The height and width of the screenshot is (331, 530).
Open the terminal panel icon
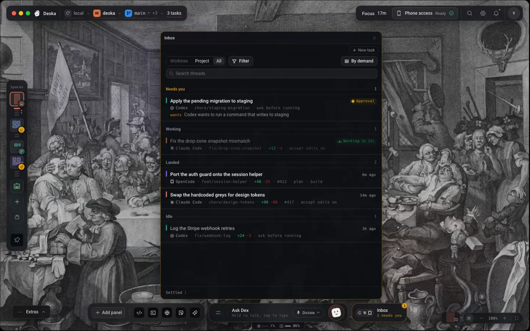pyautogui.click(x=153, y=313)
